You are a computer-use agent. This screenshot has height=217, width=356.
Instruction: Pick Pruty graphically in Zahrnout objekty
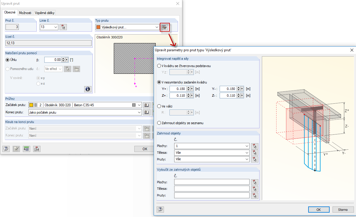pyautogui.click(x=255, y=159)
